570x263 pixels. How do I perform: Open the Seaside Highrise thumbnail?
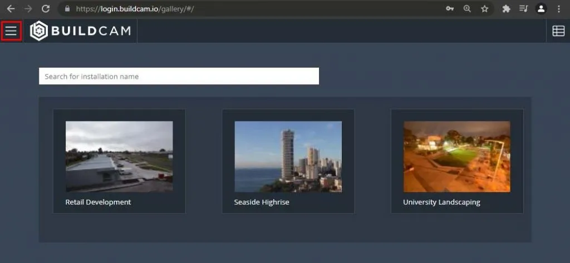tap(288, 156)
